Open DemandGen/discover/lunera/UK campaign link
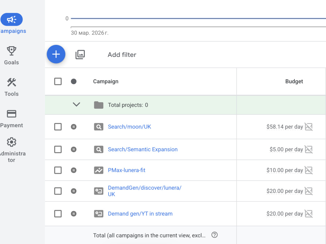Image resolution: width=326 pixels, height=244 pixels. [x=144, y=191]
